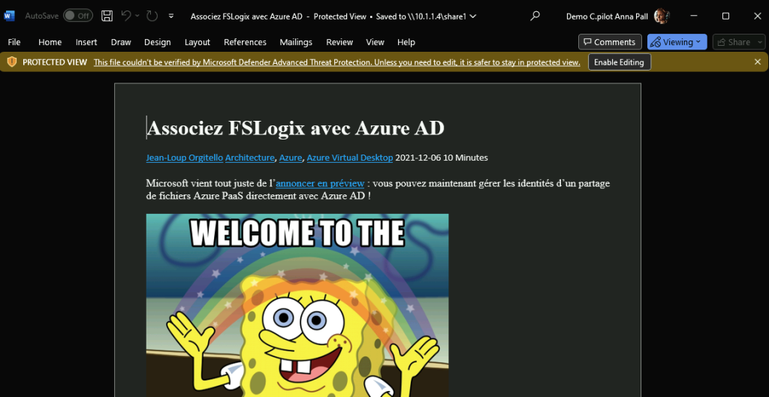
Task: Open the References tab
Action: [246, 42]
